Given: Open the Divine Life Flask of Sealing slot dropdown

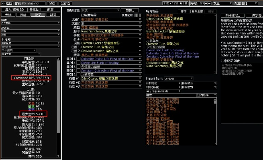Looking at the screenshot, I should click(111, 63).
